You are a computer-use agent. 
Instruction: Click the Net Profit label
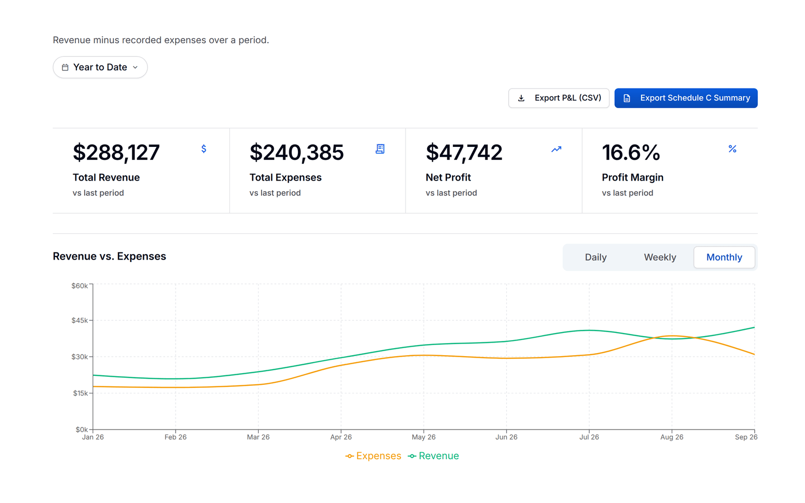point(448,178)
